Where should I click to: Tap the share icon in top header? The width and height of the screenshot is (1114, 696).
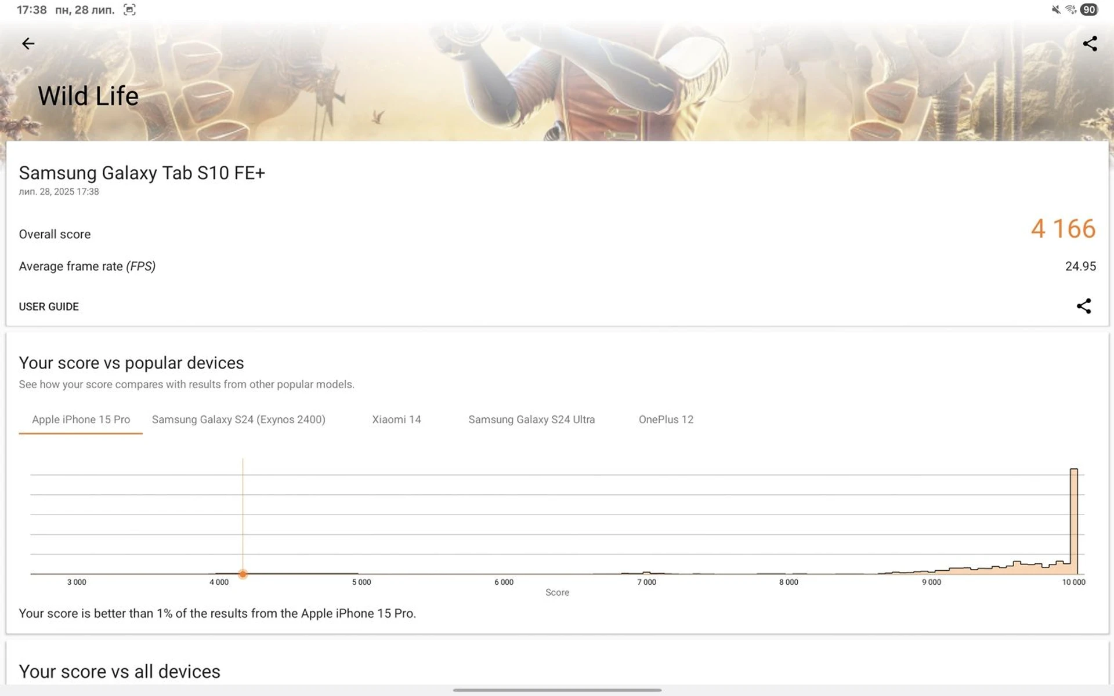point(1090,43)
